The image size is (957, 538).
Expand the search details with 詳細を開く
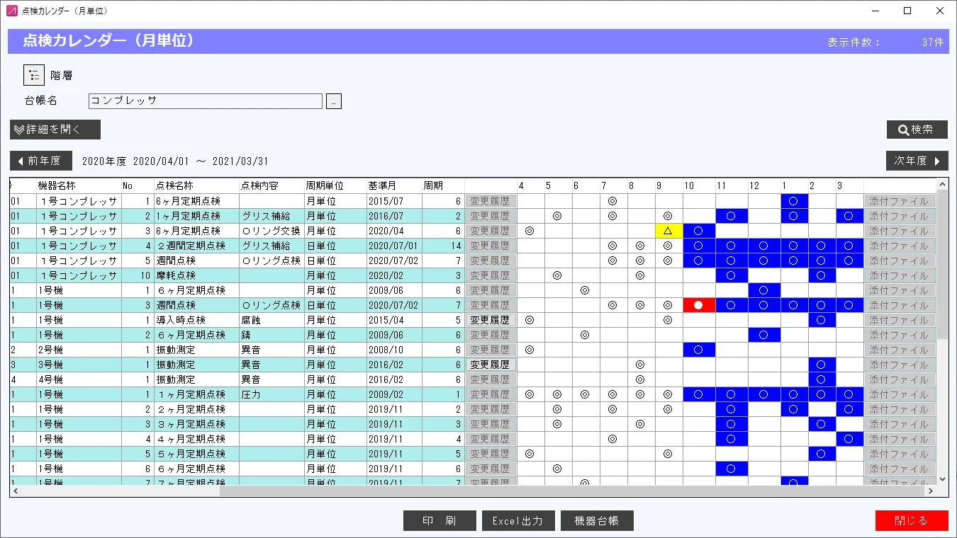pos(55,130)
